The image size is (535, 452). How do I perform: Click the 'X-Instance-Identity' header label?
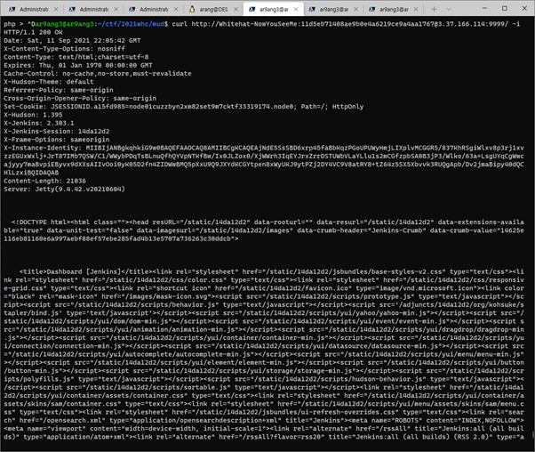coord(43,148)
